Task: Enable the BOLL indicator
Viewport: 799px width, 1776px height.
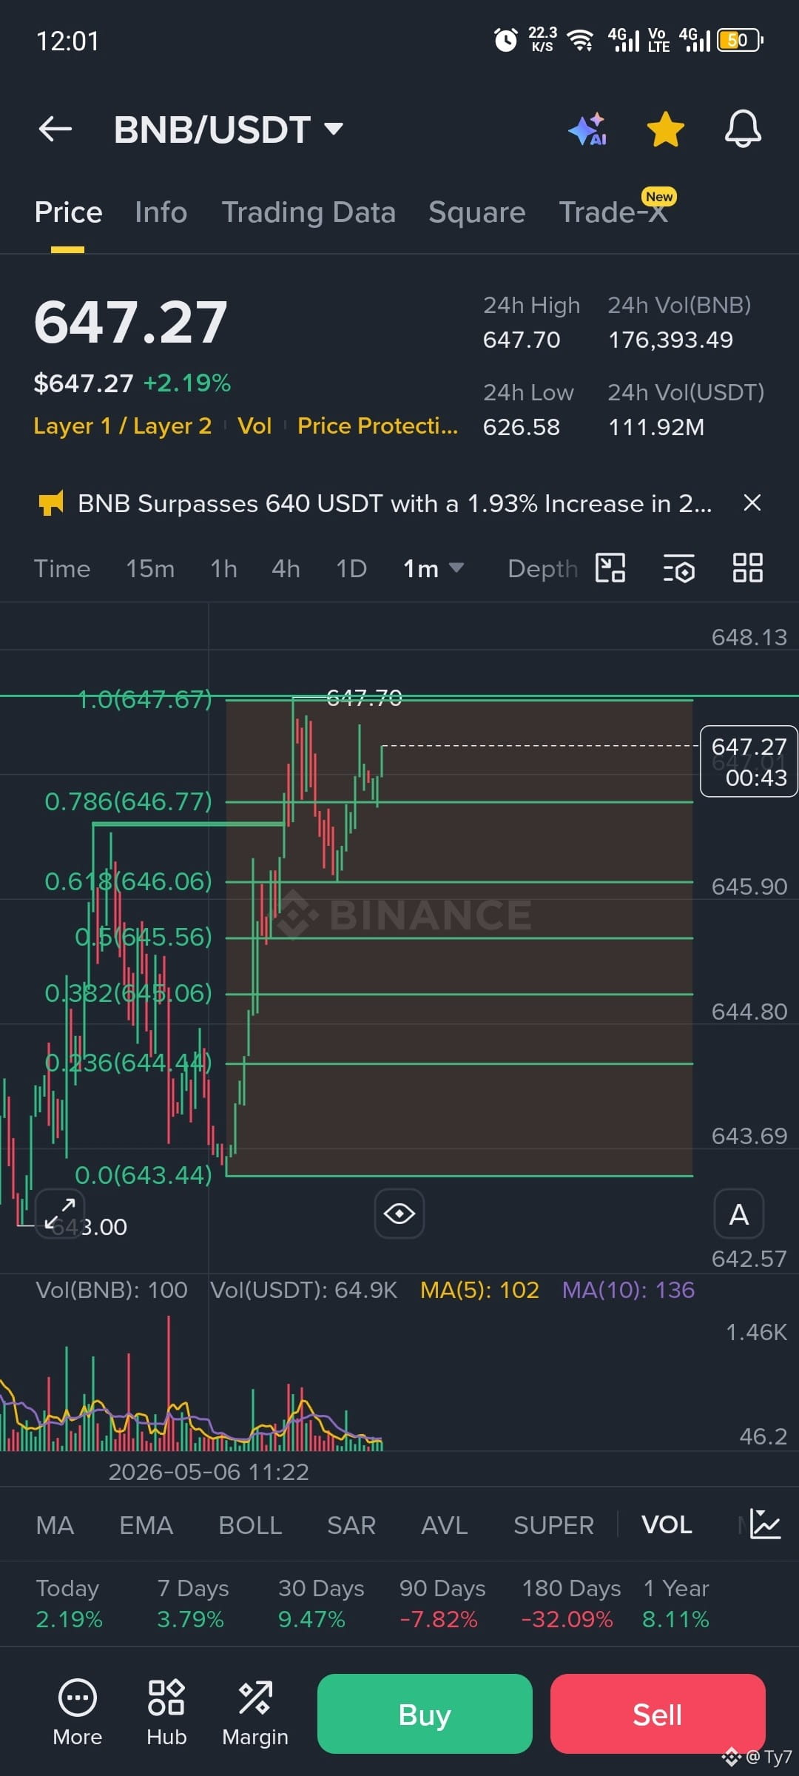Action: coord(250,1525)
